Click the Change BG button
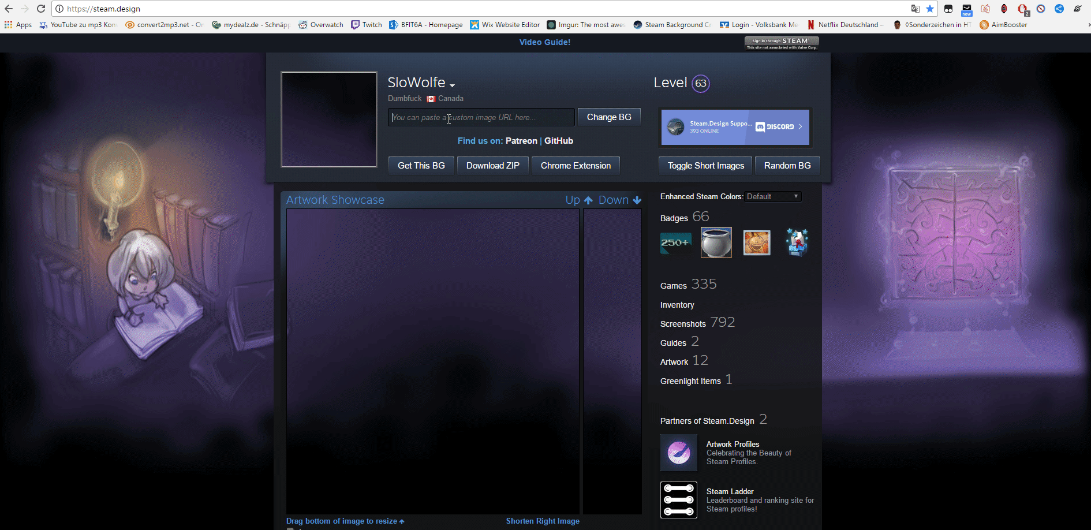 pyautogui.click(x=609, y=117)
